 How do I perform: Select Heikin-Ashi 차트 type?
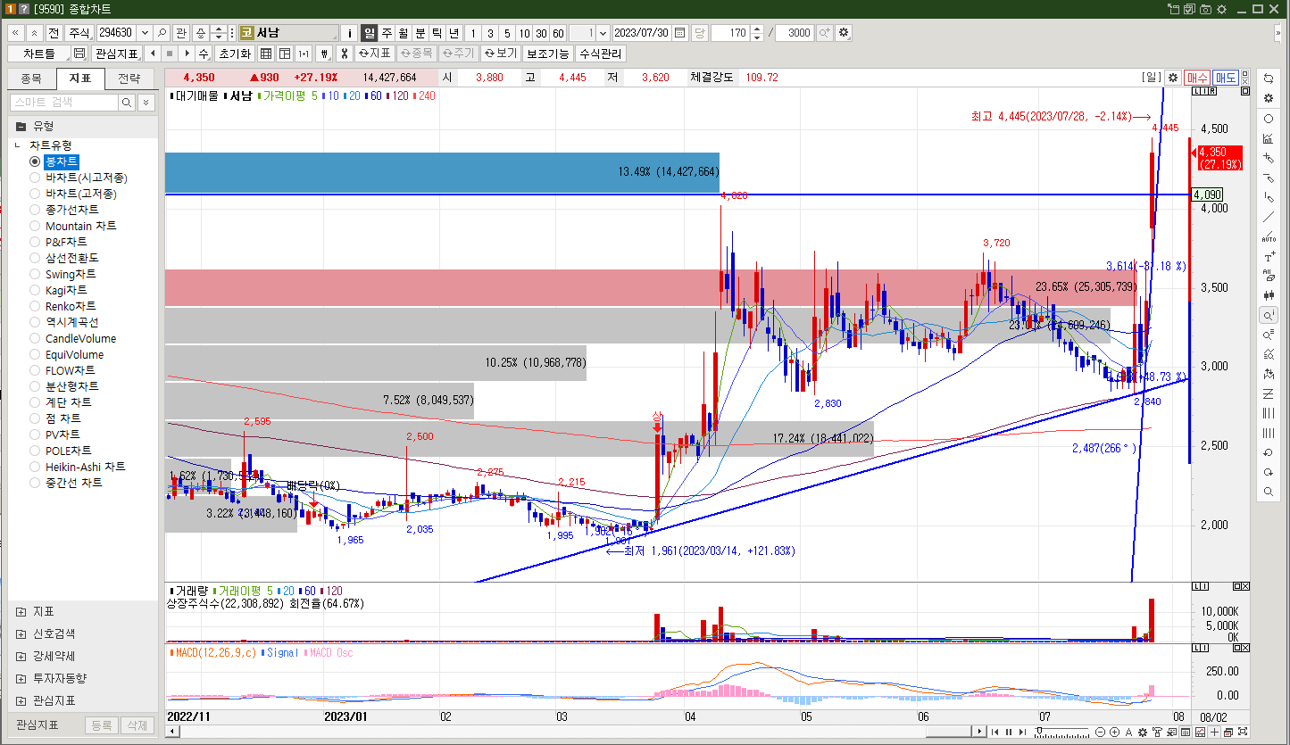[x=79, y=467]
